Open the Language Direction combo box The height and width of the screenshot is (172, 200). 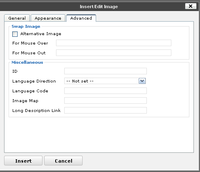105,81
